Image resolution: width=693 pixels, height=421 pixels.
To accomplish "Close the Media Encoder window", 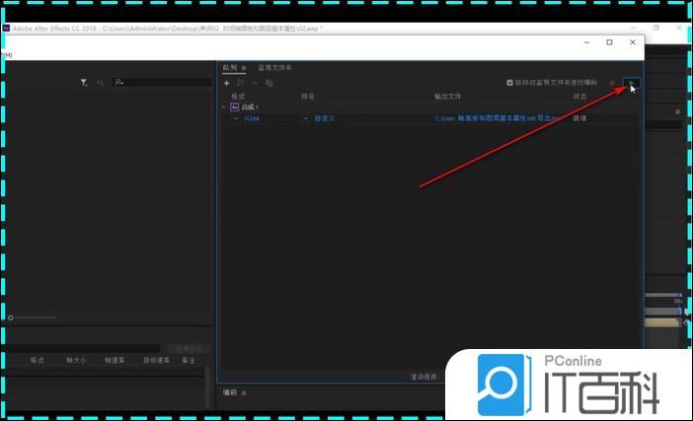I will point(633,42).
